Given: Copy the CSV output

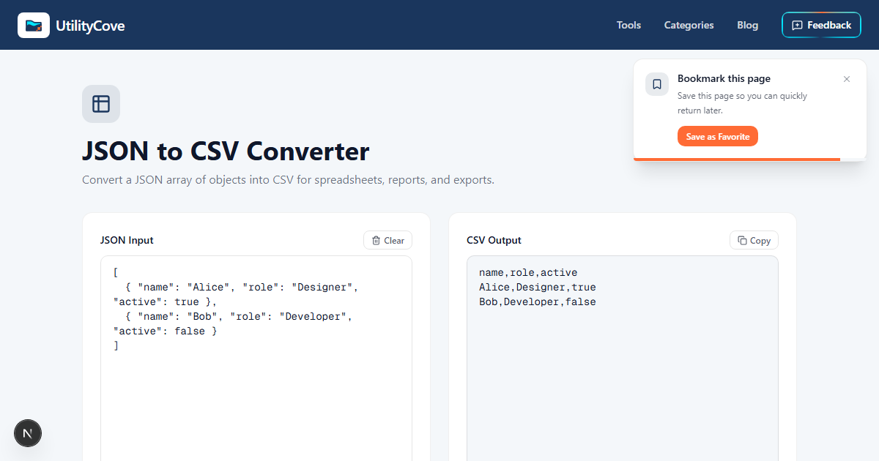Looking at the screenshot, I should coord(754,240).
